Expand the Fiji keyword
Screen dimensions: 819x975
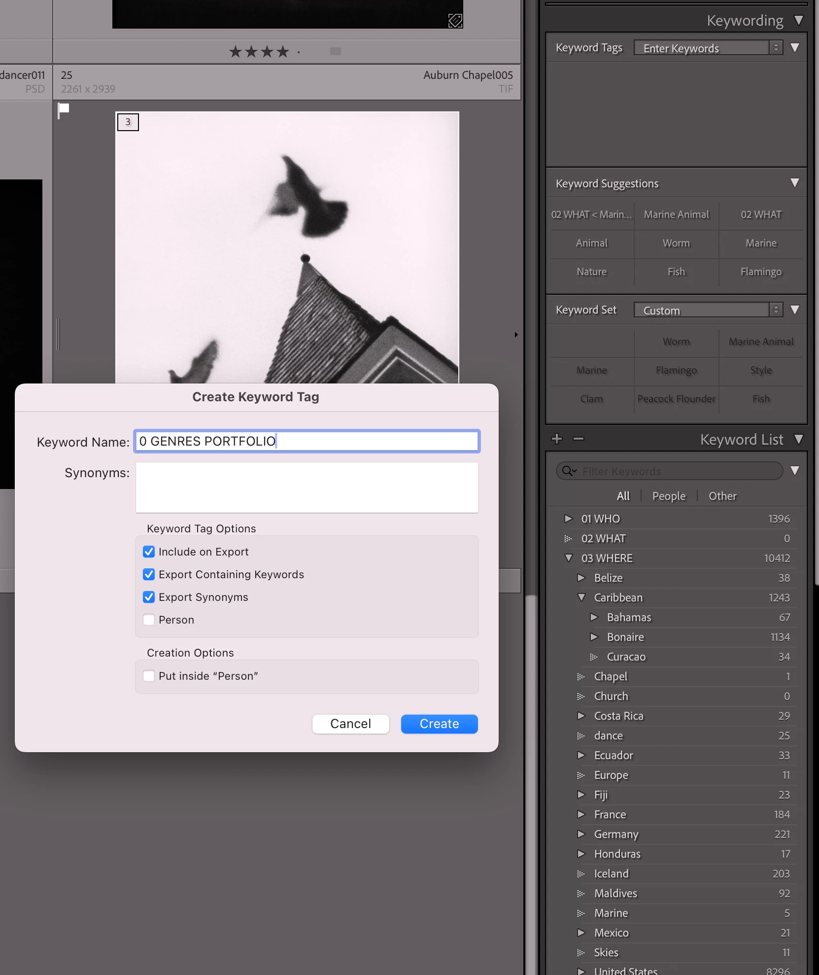pyautogui.click(x=581, y=795)
